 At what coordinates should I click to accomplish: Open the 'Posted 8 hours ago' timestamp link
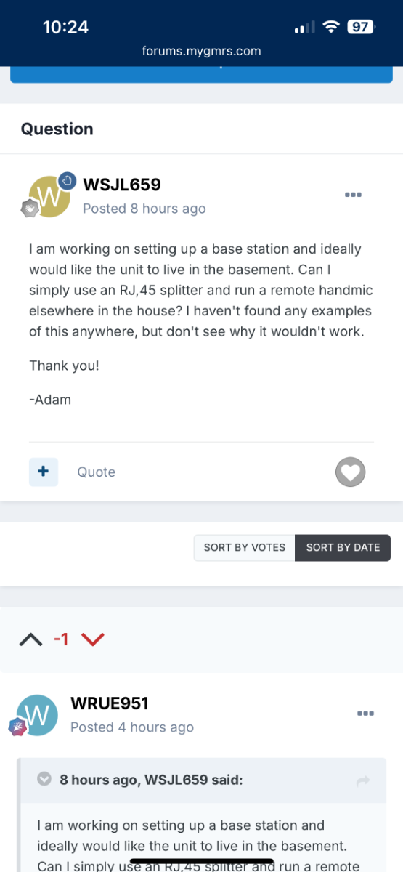point(144,209)
